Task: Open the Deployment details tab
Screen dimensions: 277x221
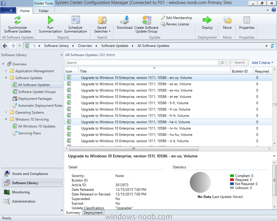Action: pos(93,213)
